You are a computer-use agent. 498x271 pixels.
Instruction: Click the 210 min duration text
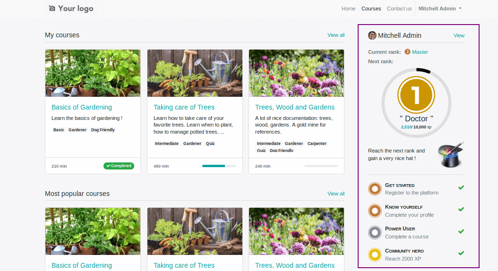point(59,166)
